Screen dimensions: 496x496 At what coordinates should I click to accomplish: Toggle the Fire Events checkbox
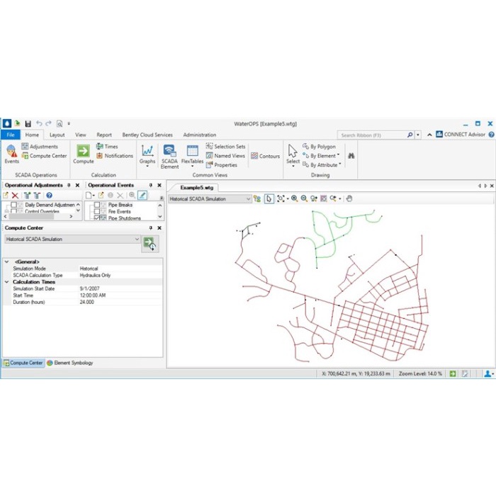click(97, 211)
